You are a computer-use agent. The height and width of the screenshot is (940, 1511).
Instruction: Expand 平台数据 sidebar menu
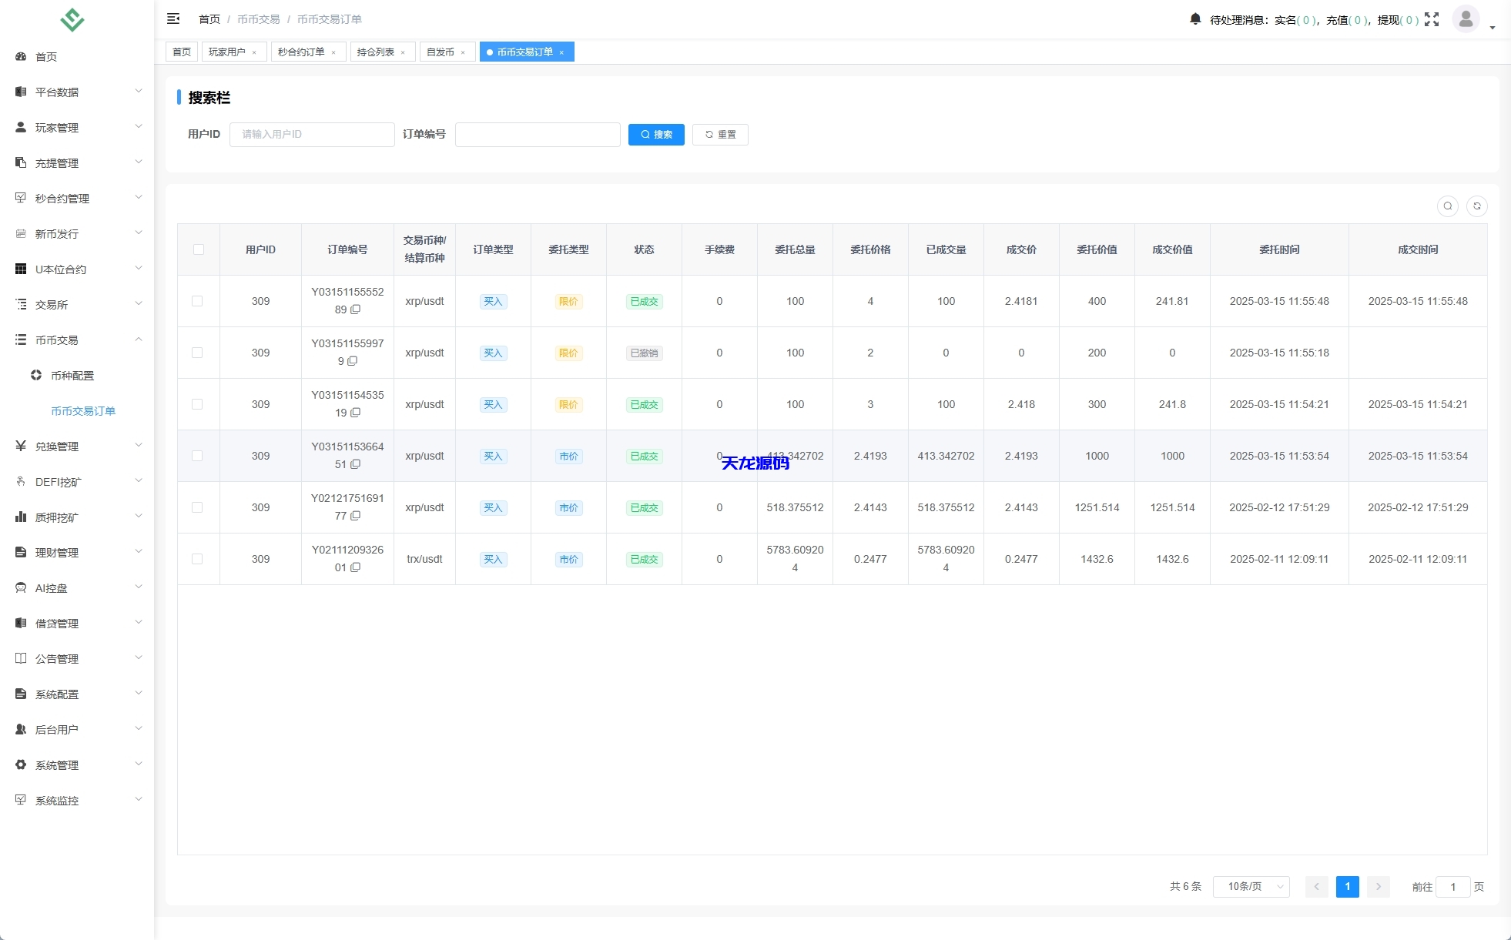coord(77,92)
